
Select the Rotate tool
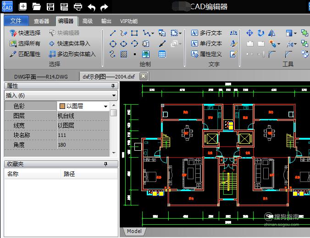[261, 33]
